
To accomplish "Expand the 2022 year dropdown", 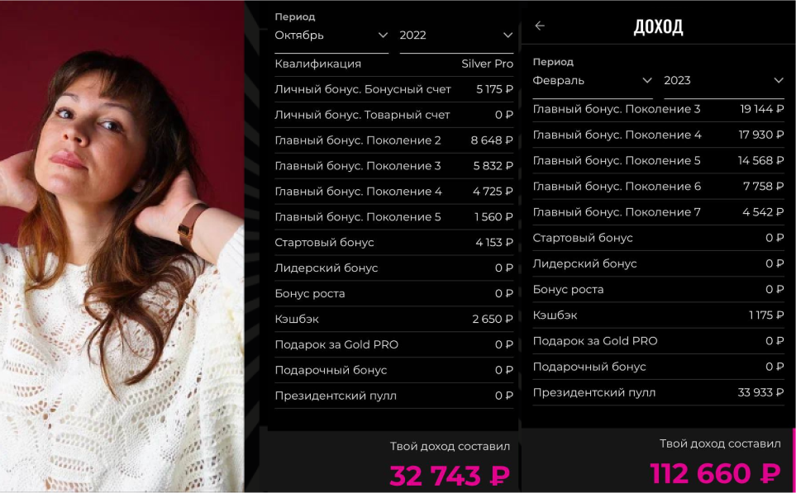I will [x=456, y=36].
